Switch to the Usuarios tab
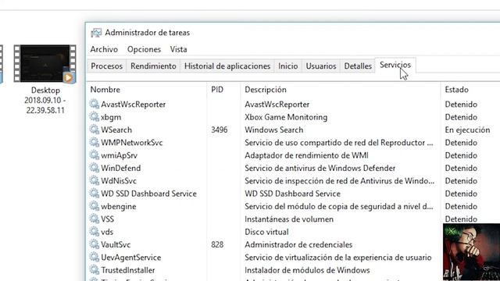This screenshot has height=281, width=500. click(321, 66)
